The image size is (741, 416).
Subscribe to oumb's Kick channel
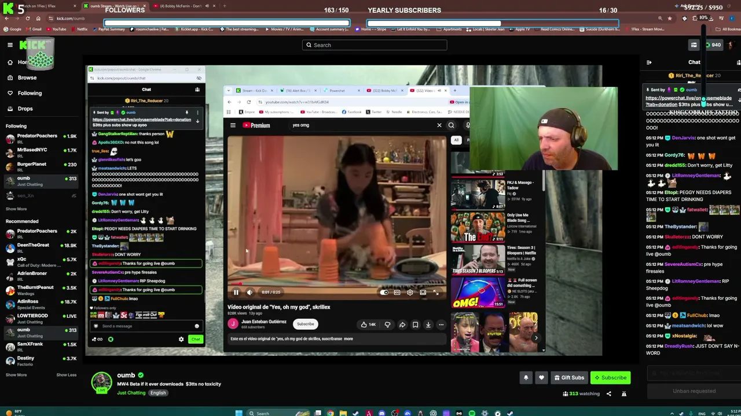610,378
